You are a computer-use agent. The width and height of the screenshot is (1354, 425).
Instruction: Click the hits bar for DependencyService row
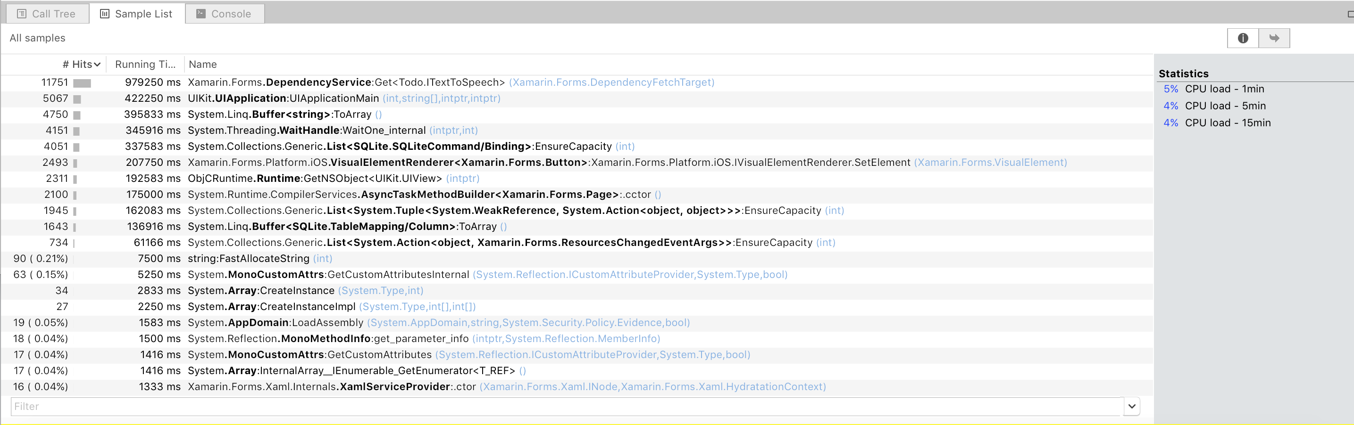(x=82, y=83)
